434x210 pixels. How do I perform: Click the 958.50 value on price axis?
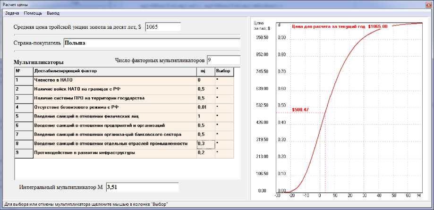[x=263, y=37]
